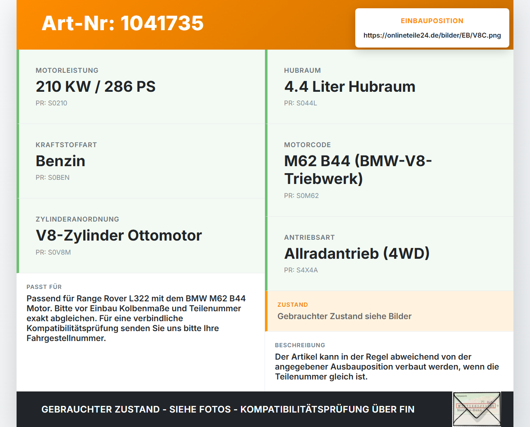Image resolution: width=530 pixels, height=427 pixels.
Task: Click the ANTRIEBSART label
Action: click(309, 238)
